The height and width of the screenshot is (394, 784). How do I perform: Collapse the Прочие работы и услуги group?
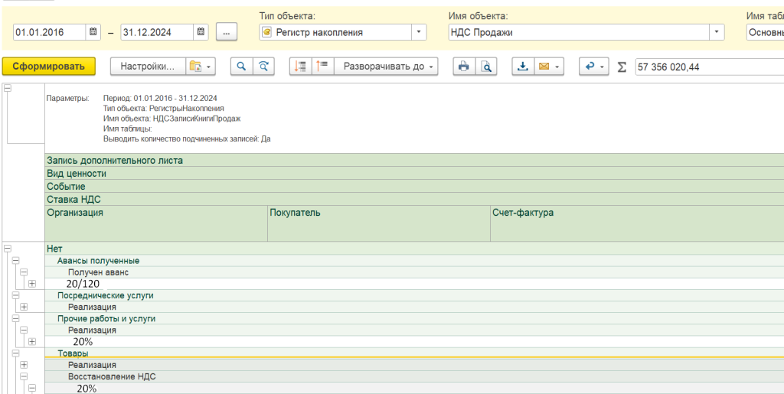[x=15, y=318]
